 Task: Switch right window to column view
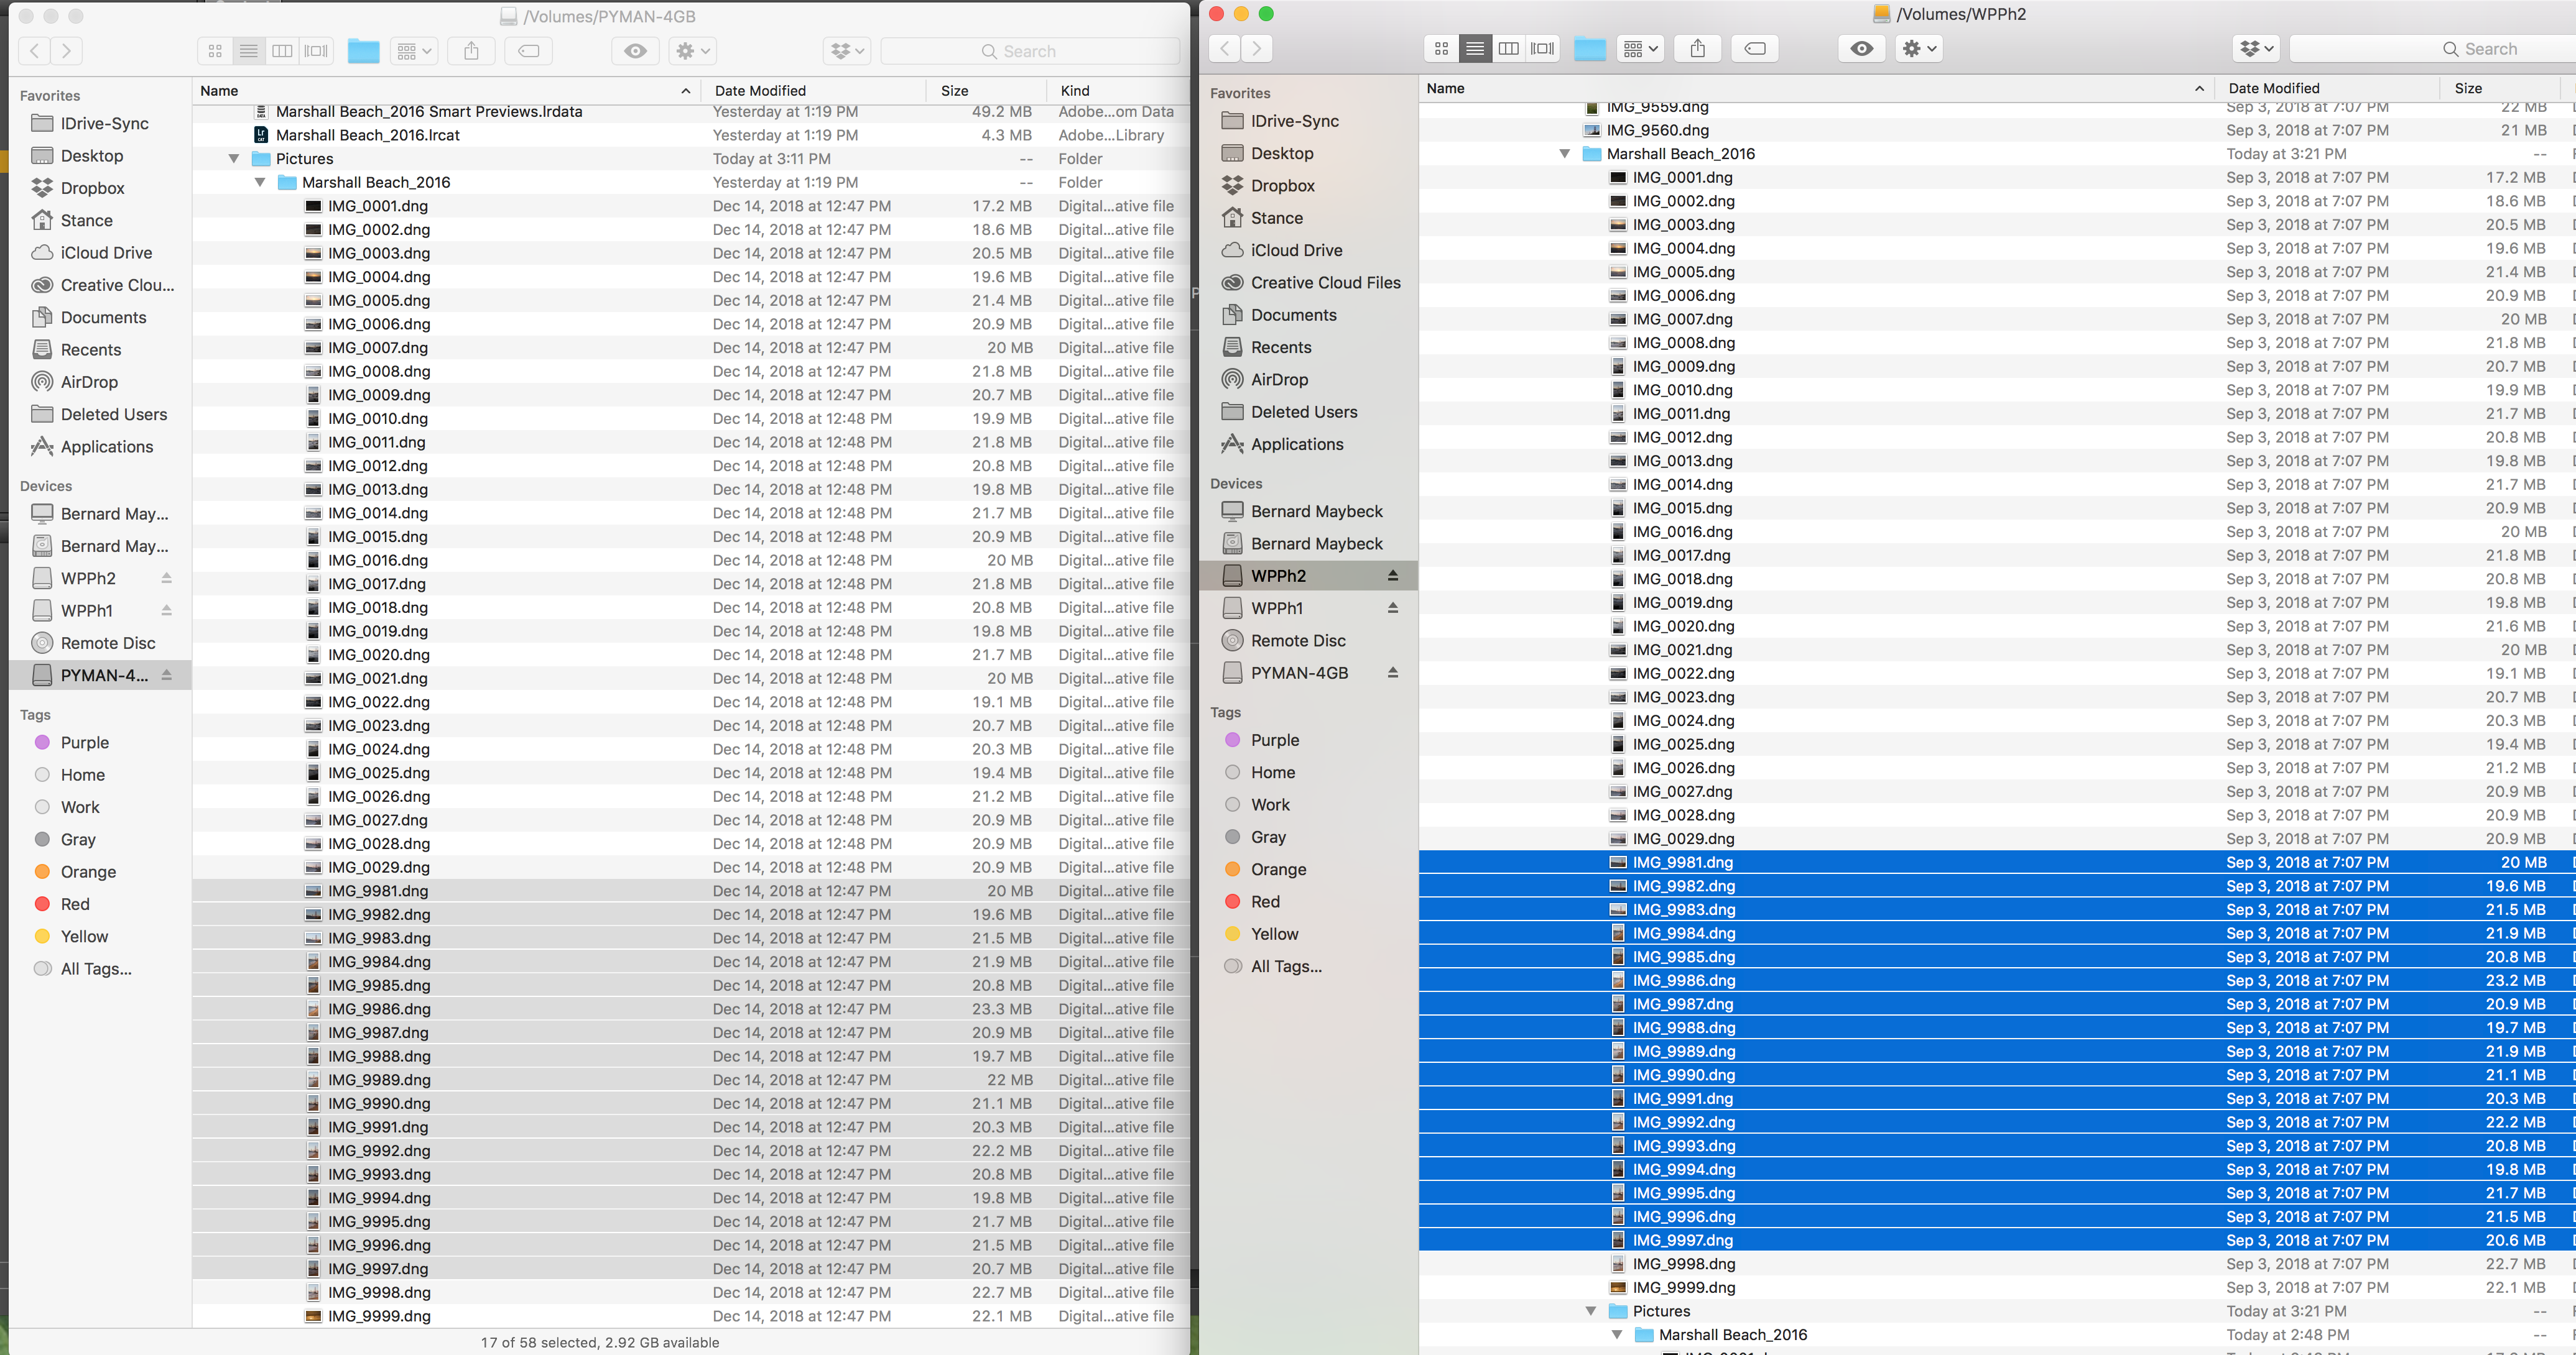coord(1509,48)
